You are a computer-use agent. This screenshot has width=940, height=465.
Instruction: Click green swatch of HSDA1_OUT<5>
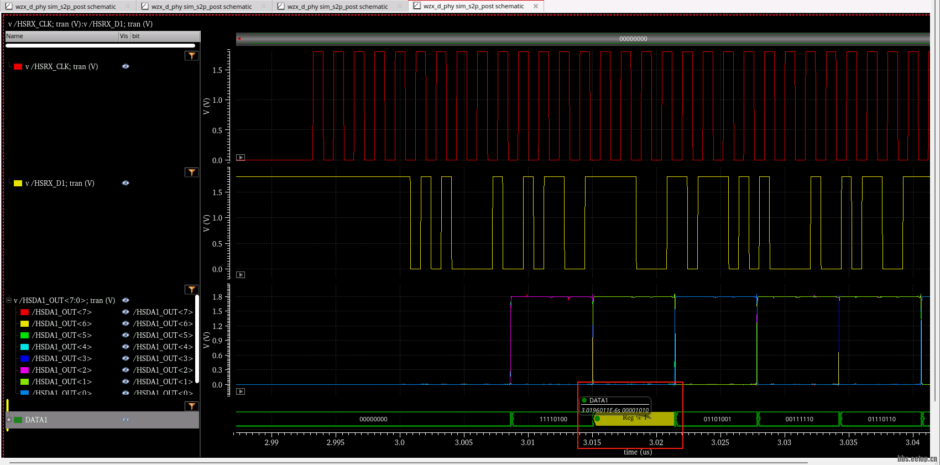click(x=24, y=335)
